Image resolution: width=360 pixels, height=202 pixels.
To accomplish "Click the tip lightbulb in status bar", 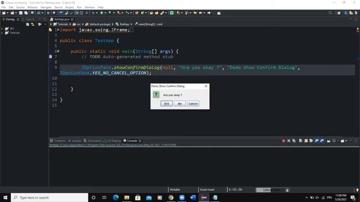I will click(x=357, y=190).
